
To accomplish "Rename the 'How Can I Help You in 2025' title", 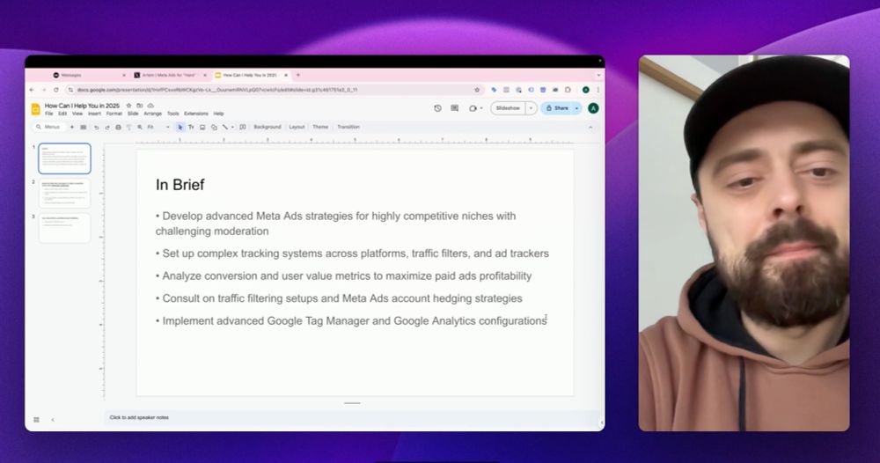I will 82,106.
